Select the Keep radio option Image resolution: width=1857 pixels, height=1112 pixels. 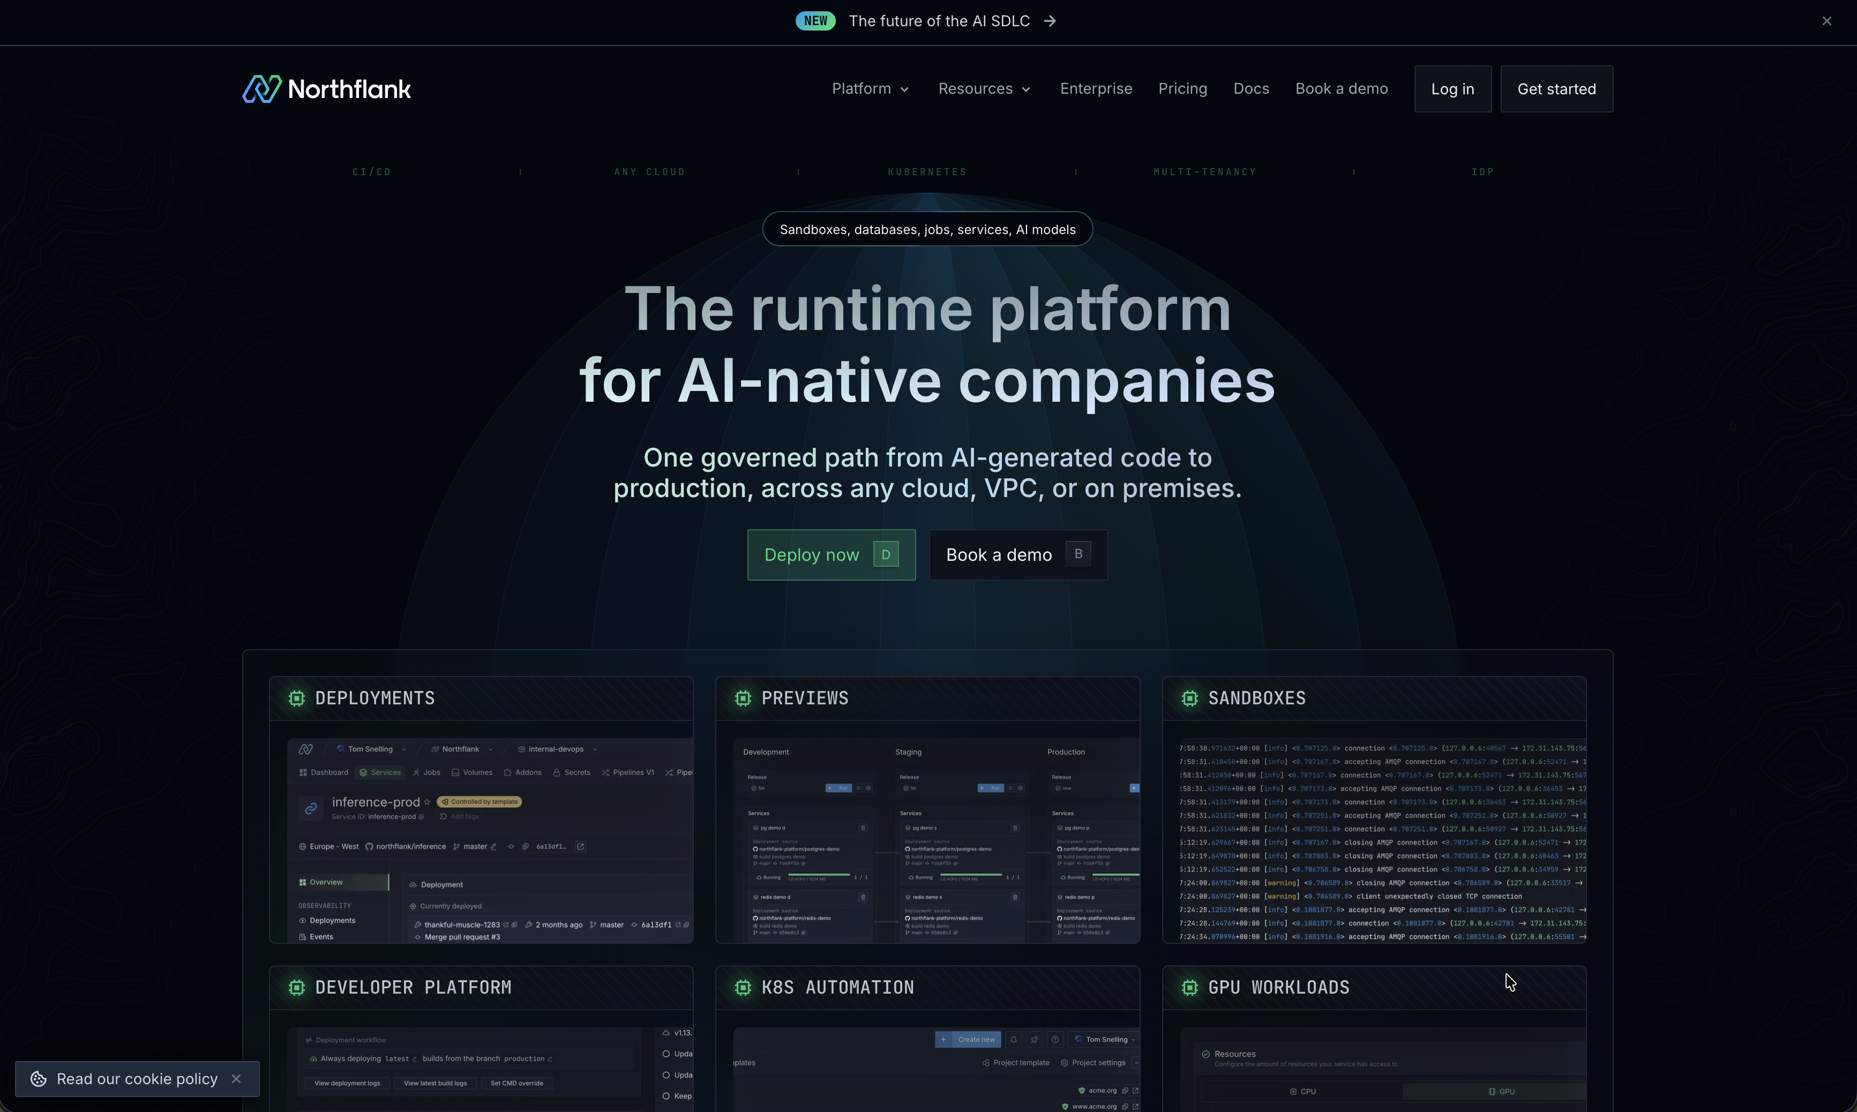pos(665,1096)
